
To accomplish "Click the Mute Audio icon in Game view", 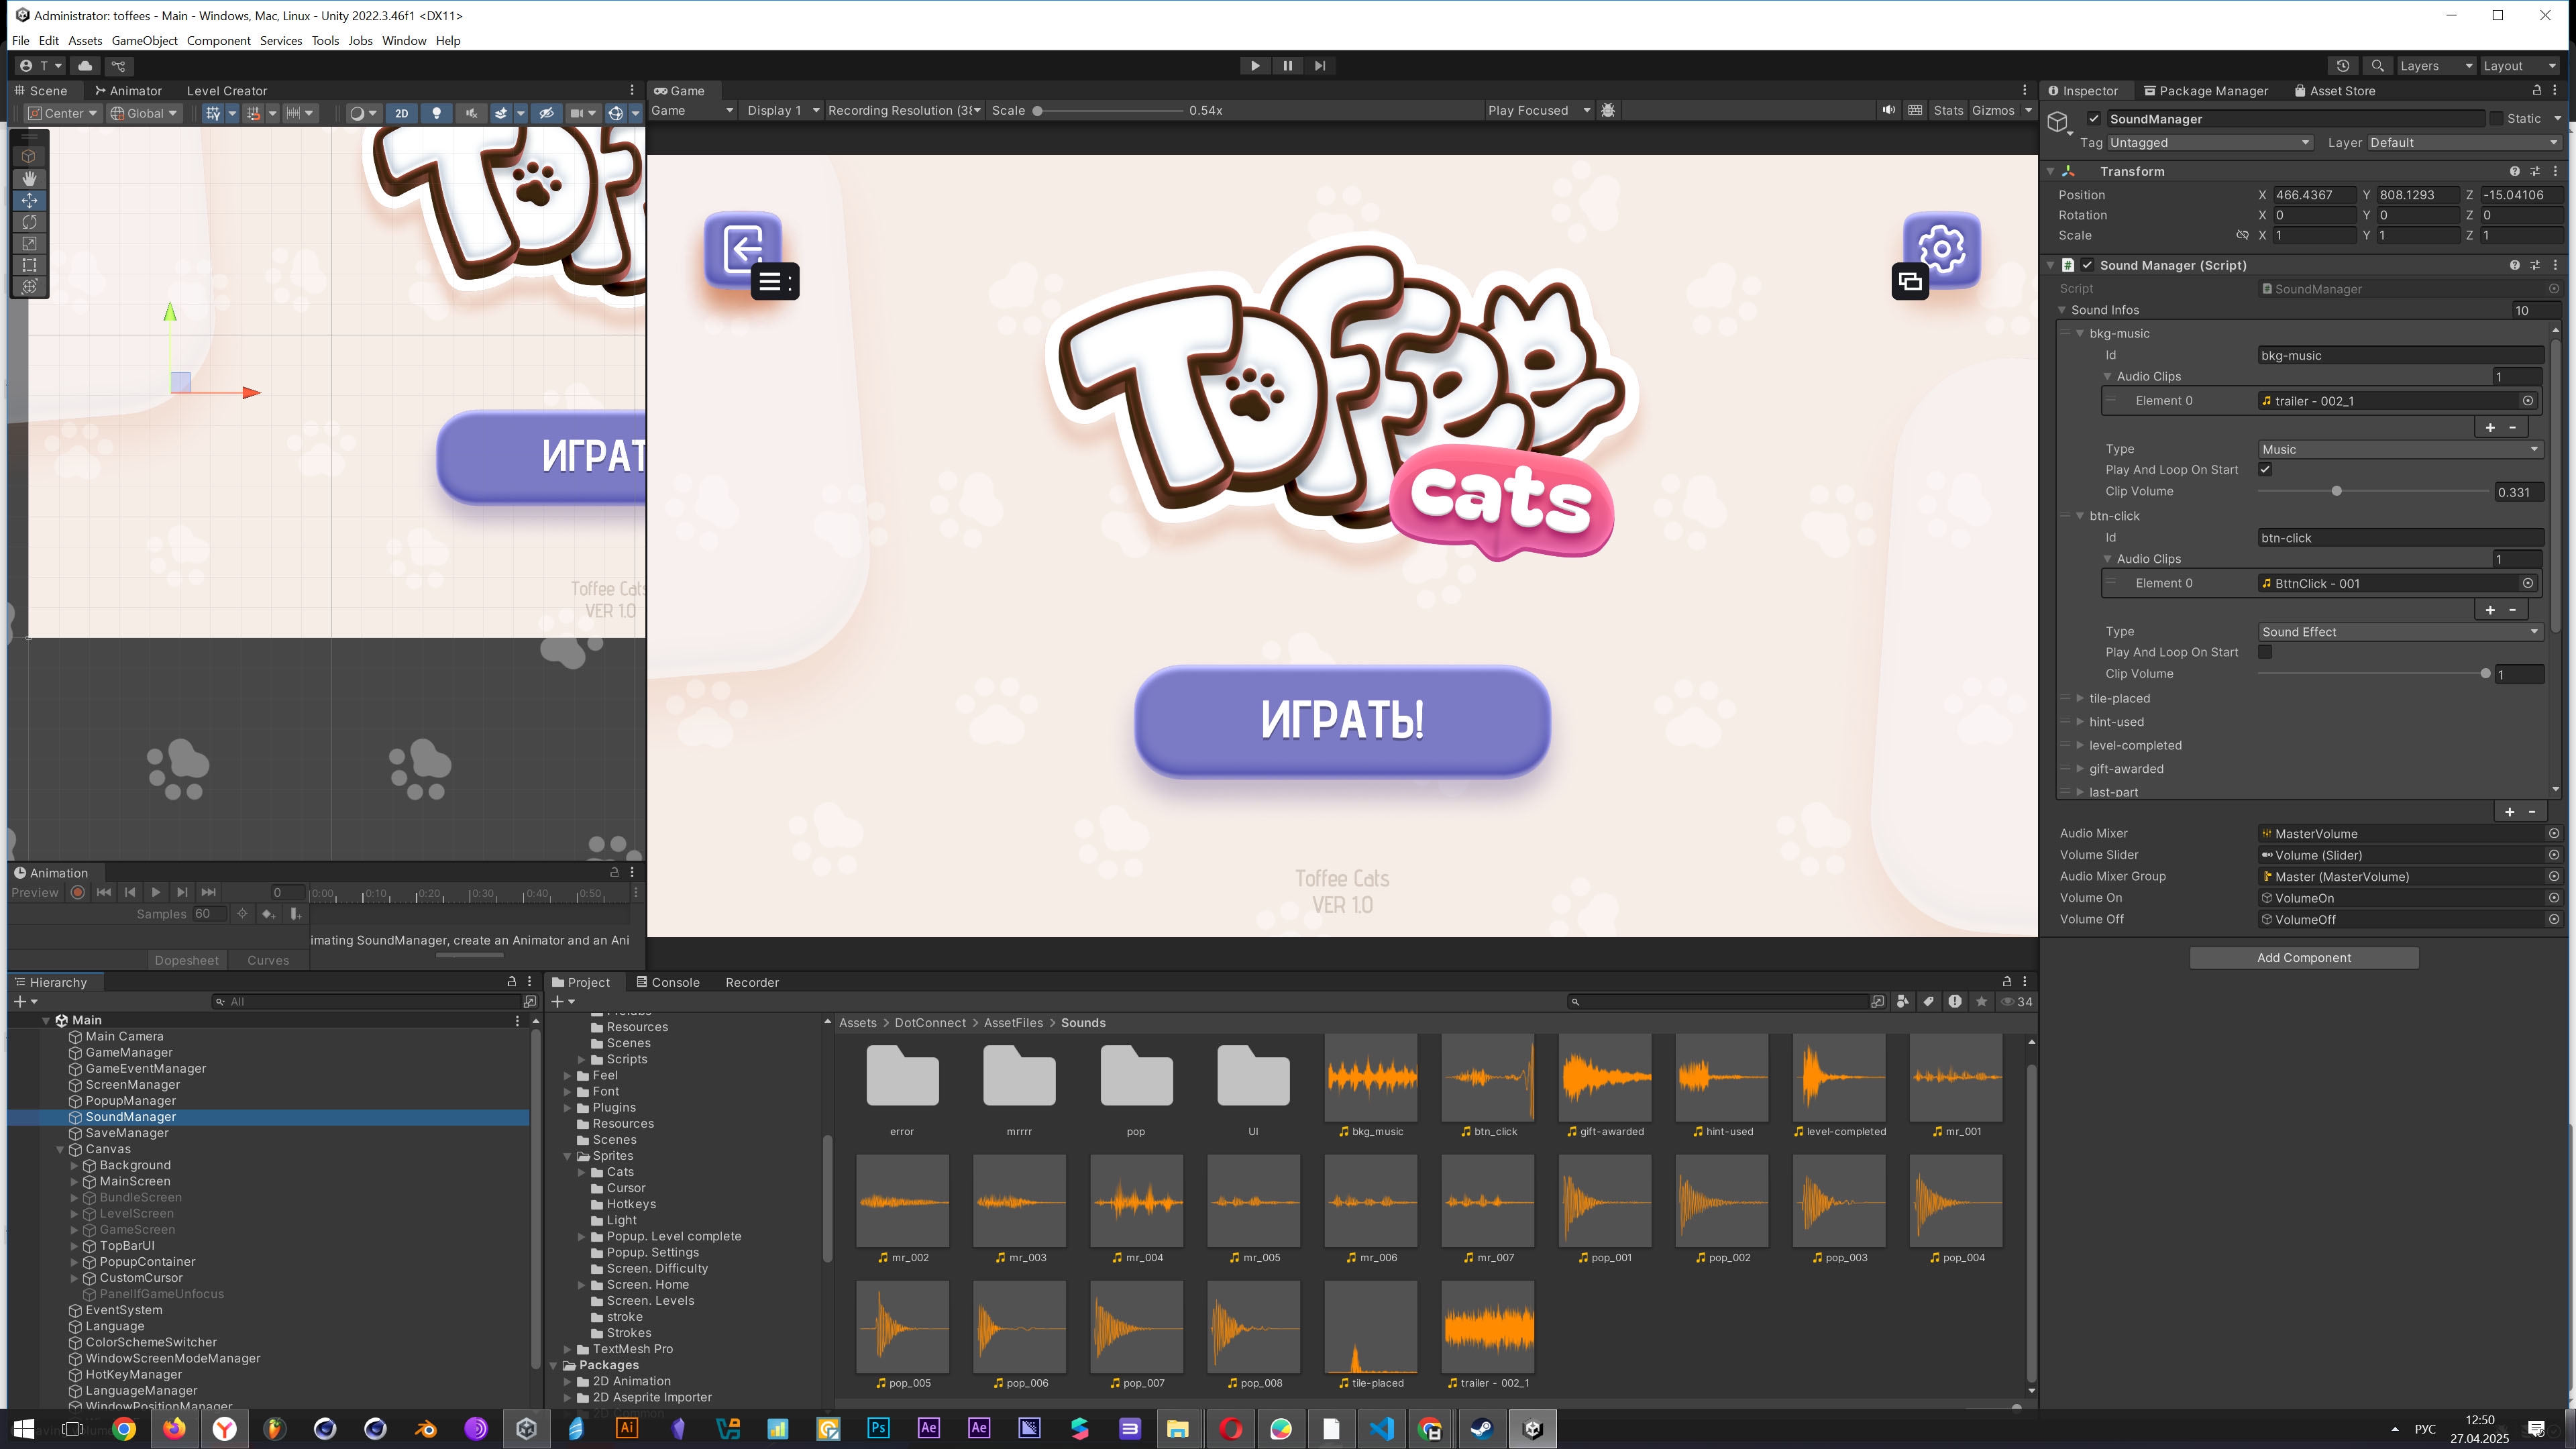I will tap(1888, 110).
